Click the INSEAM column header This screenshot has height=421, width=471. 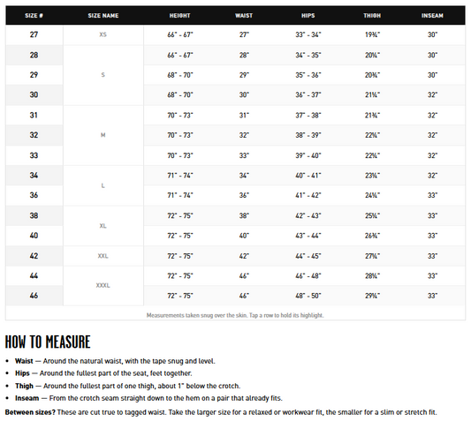[432, 16]
